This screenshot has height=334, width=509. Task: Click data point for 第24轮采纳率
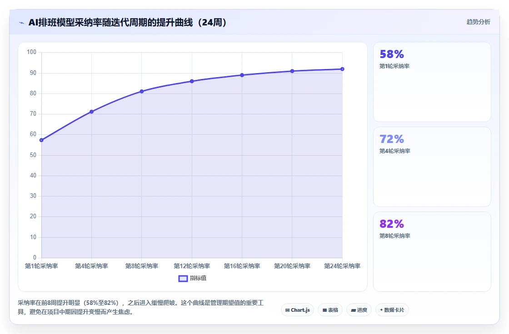click(342, 69)
